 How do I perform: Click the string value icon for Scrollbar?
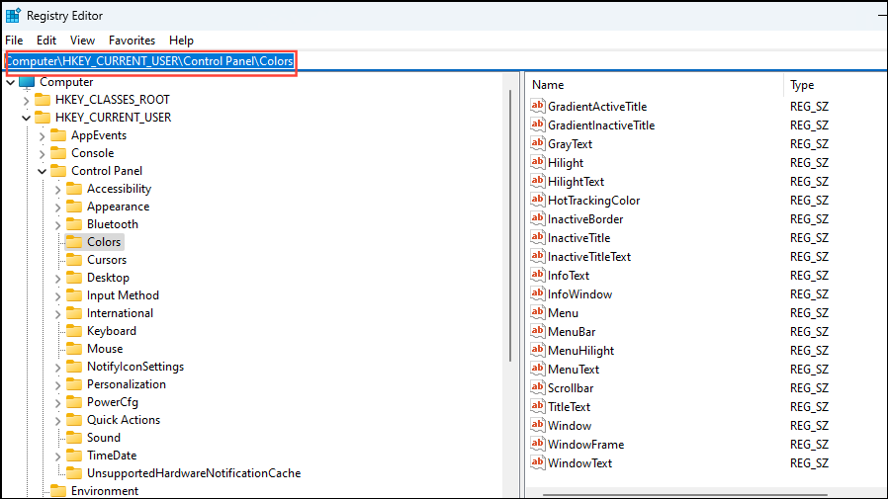pyautogui.click(x=537, y=387)
